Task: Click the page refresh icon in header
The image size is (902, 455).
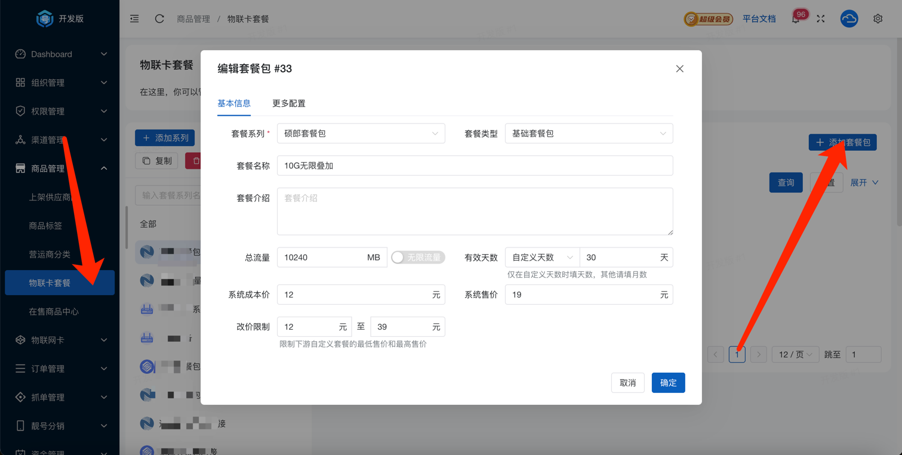Action: (159, 19)
